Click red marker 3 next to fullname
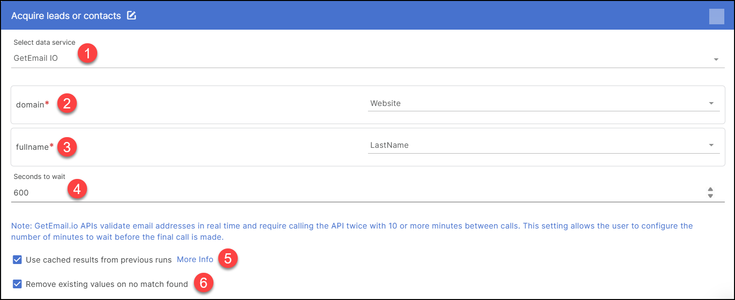 coord(67,146)
